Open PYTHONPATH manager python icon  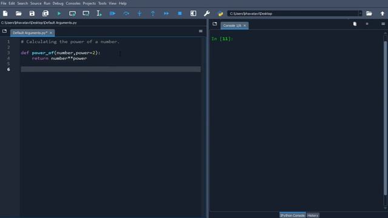click(220, 13)
